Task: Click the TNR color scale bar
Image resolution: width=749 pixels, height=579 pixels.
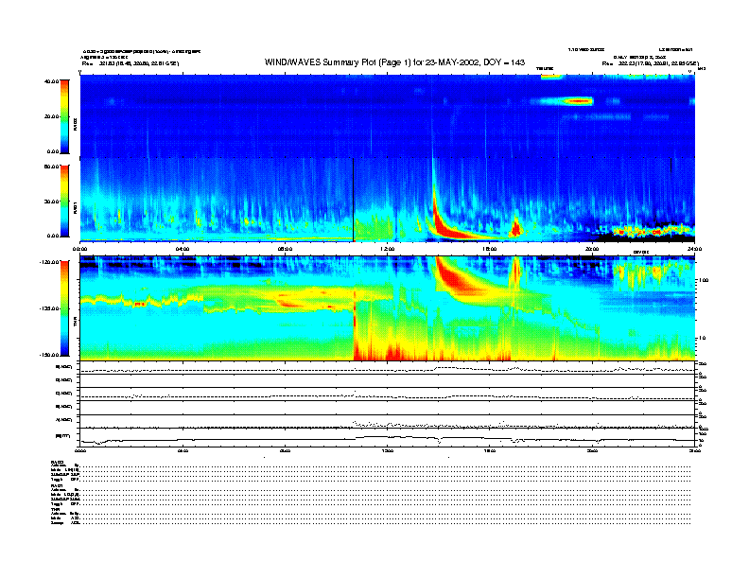Action: click(64, 308)
